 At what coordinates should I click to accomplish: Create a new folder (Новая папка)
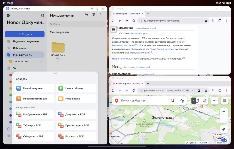pos(76,99)
